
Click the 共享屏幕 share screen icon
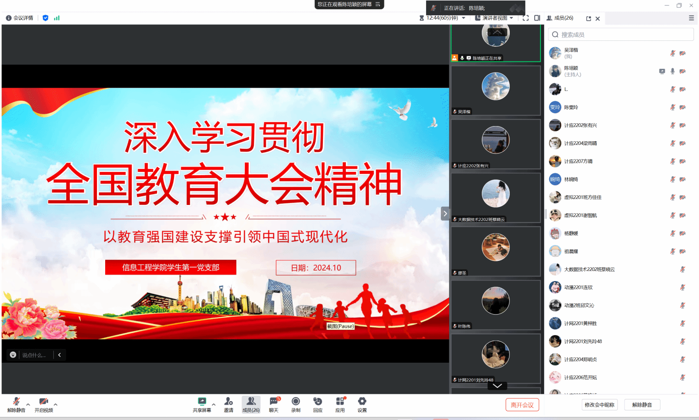[202, 402]
